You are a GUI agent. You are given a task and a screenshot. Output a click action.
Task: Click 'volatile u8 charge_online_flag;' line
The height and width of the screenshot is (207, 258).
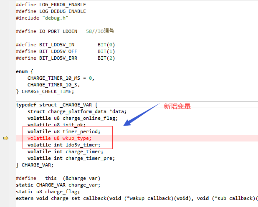(73, 118)
